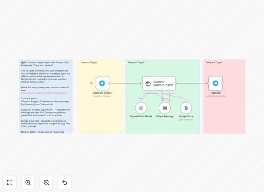Click the 'Google Docs' node label
This screenshot has height=192, width=264.
(x=186, y=116)
